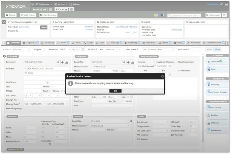Switch to the Financials tab
Image resolution: width=231 pixels, height=154 pixels.
47,43
